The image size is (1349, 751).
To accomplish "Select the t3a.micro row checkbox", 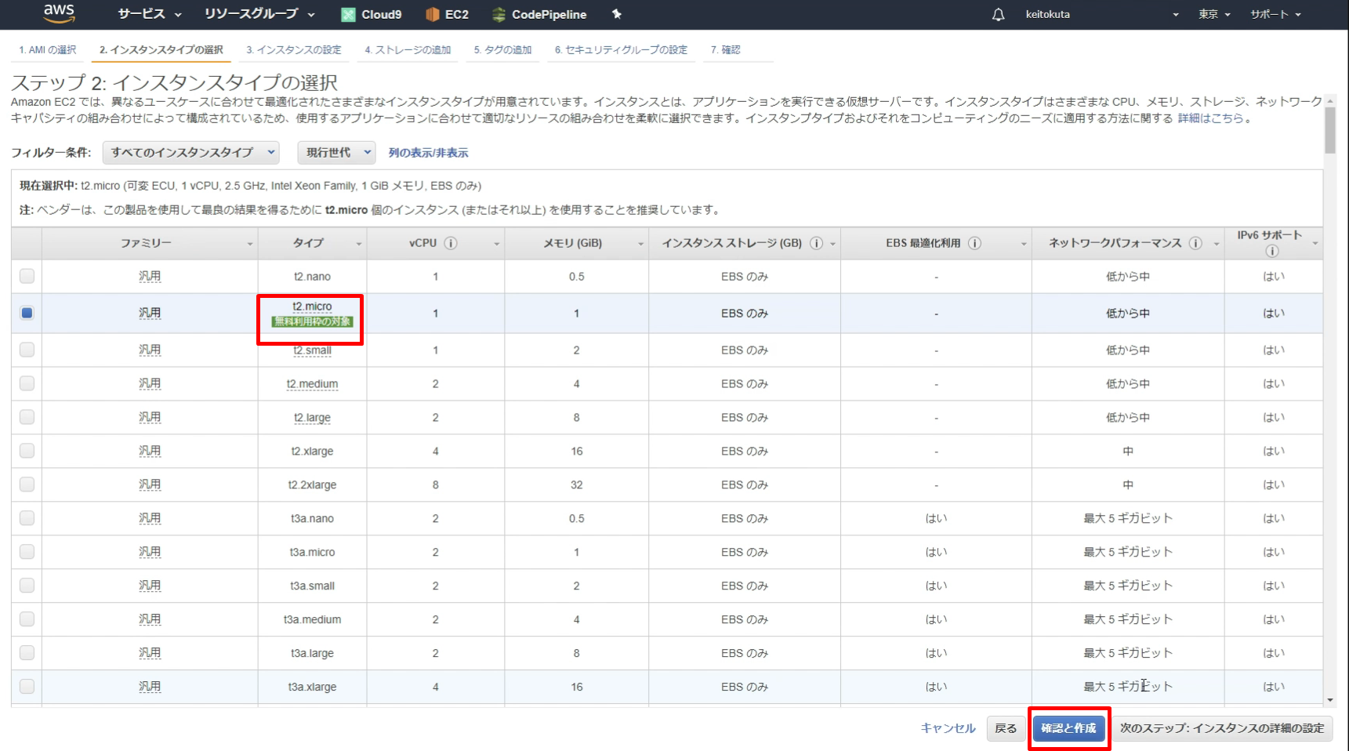I will tap(27, 552).
